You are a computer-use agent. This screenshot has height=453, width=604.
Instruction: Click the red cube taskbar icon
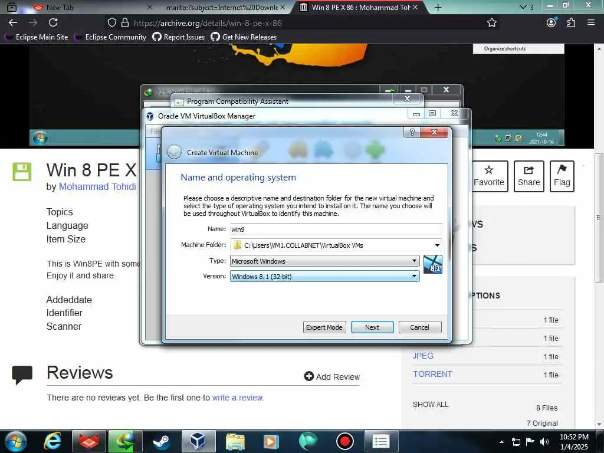[x=90, y=441]
